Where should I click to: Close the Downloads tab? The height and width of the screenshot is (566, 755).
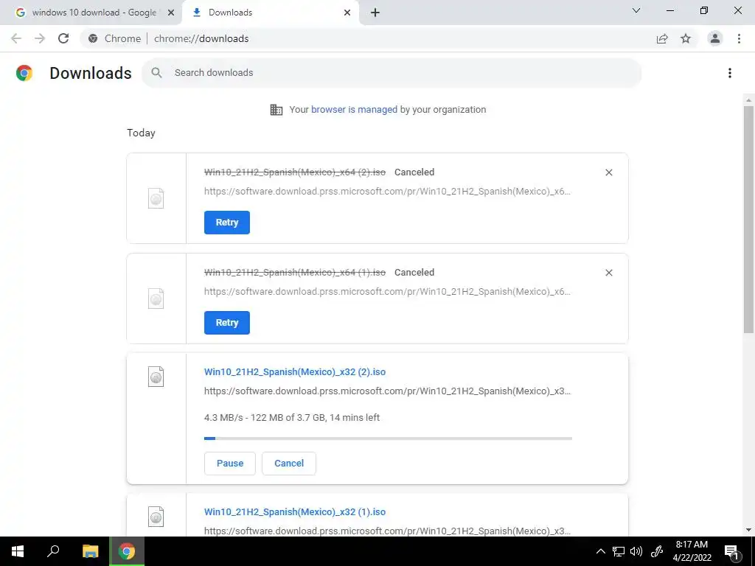pos(347,13)
